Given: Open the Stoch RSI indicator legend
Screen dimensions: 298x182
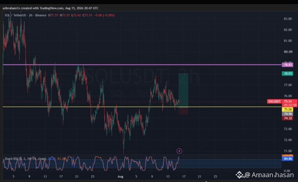Looking at the screenshot, I should (x=25, y=159).
